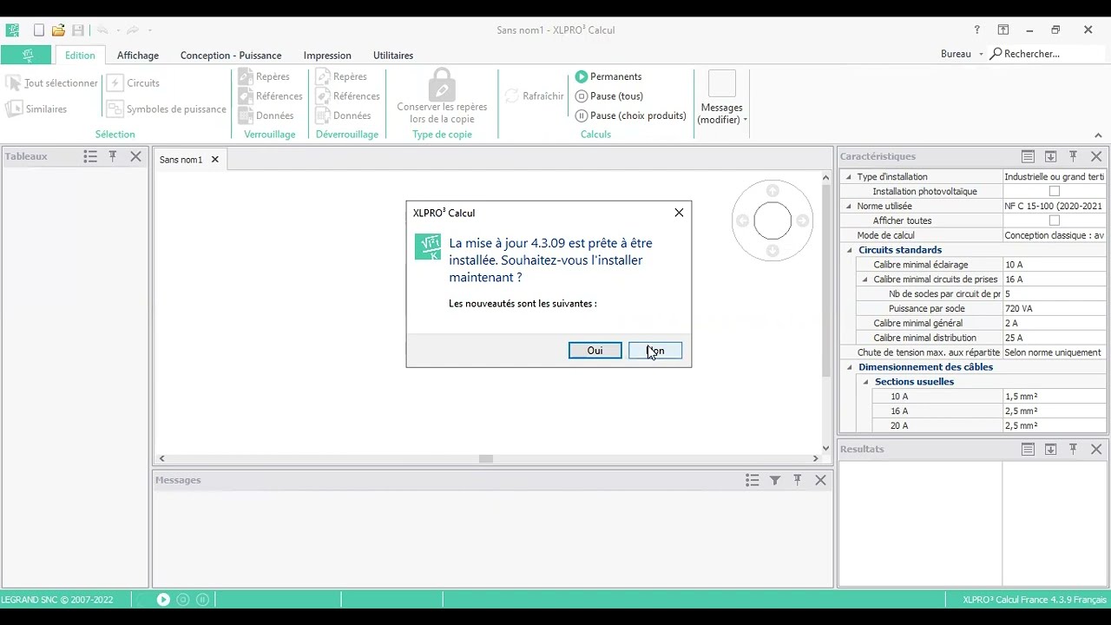The height and width of the screenshot is (625, 1111).
Task: Collapse Norme utilisée row
Action: click(849, 207)
